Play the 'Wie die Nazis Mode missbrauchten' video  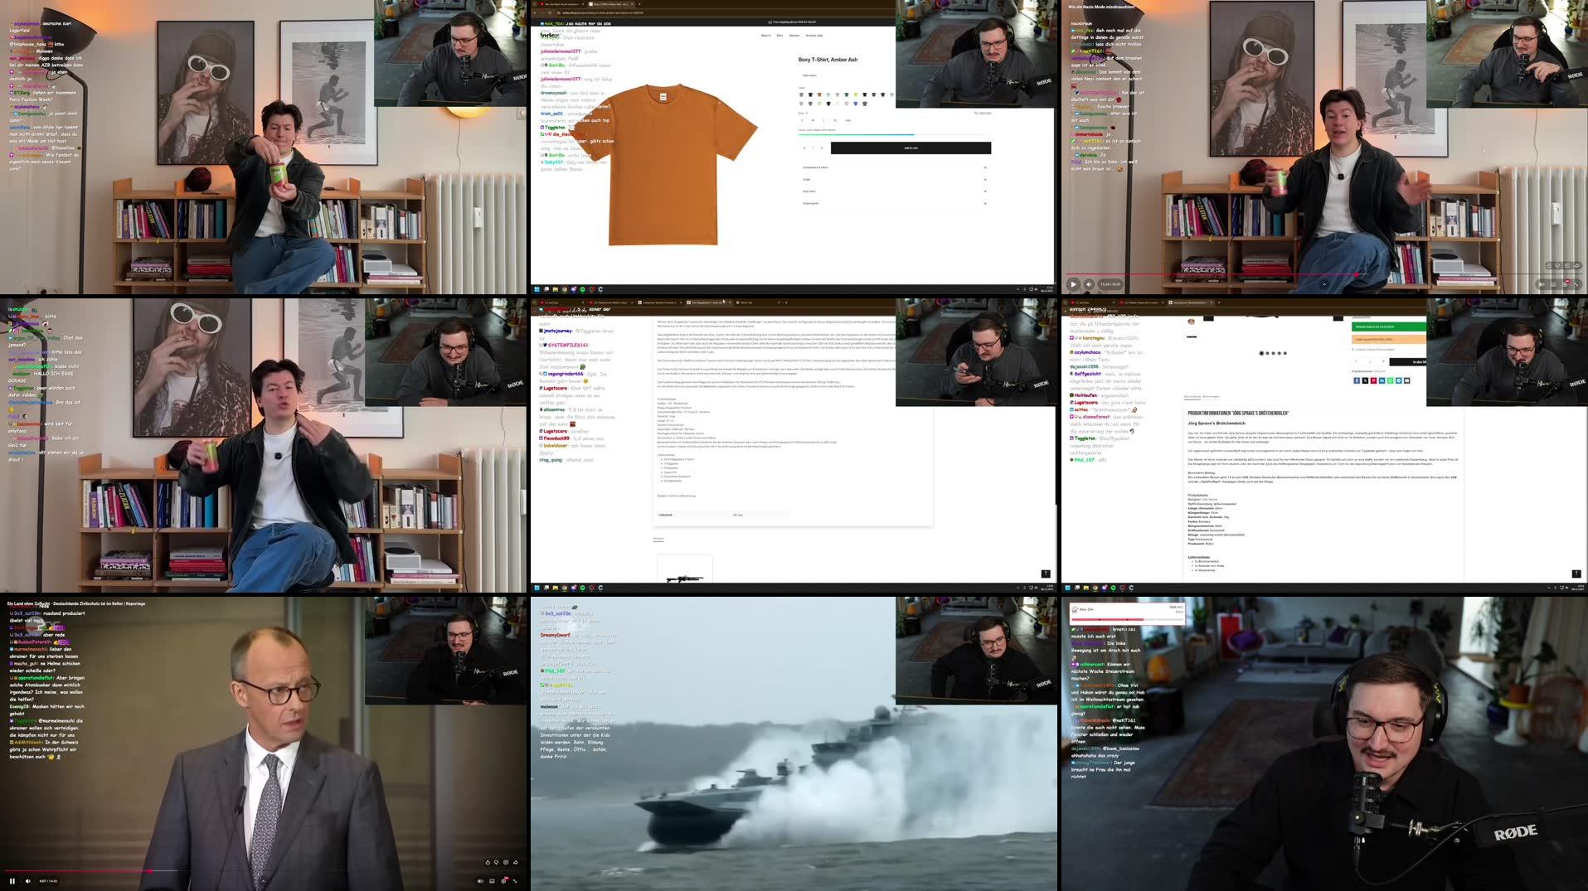(1072, 283)
